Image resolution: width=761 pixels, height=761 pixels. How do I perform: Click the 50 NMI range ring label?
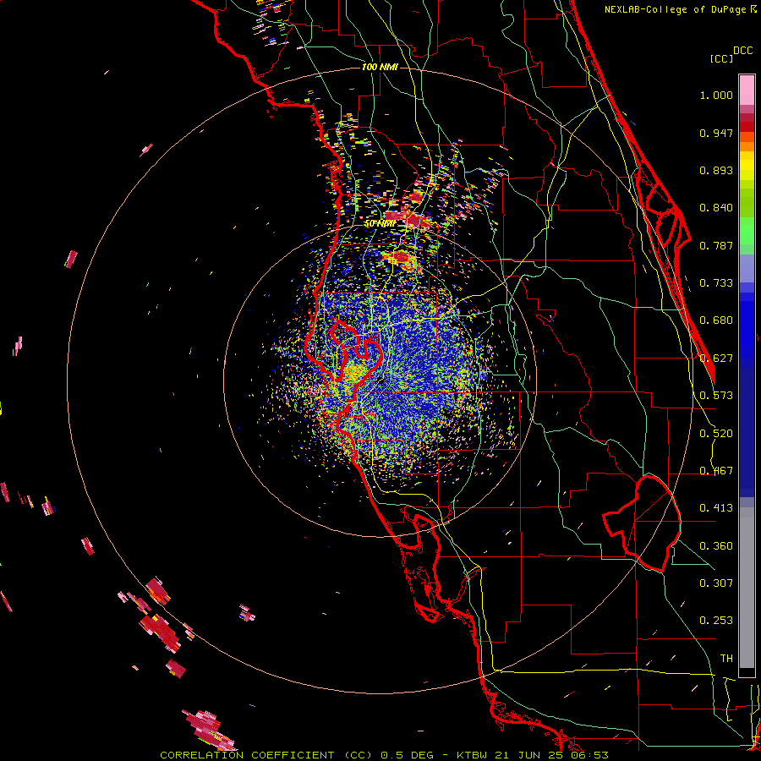tap(380, 223)
